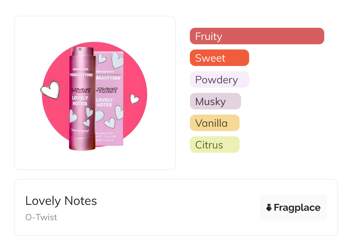Choose the Musky accord tag
This screenshot has height=250, width=352.
point(215,101)
